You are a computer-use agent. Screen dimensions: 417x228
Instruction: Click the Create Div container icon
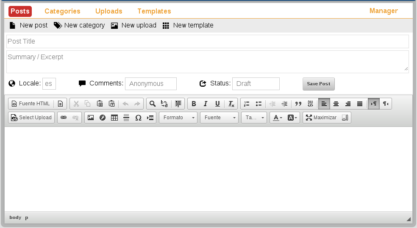click(310, 104)
